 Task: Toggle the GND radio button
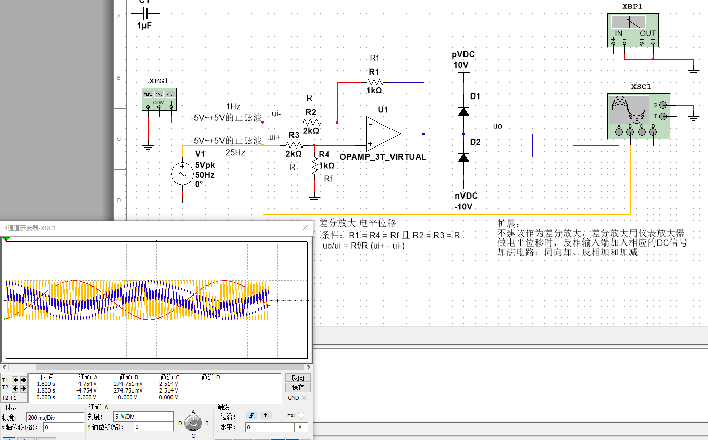click(x=304, y=398)
